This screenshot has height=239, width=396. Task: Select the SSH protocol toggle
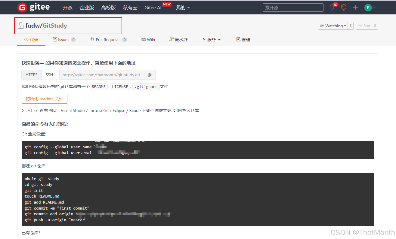(x=49, y=75)
